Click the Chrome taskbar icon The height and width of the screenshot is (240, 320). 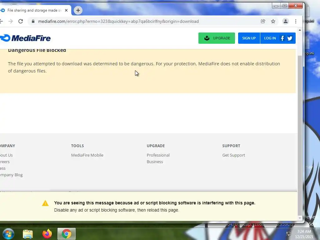pyautogui.click(x=67, y=234)
